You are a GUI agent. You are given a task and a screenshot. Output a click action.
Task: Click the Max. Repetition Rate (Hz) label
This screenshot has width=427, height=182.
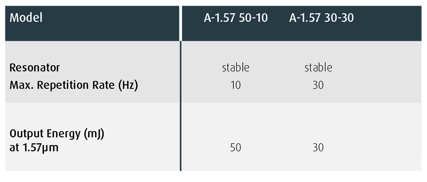point(74,86)
